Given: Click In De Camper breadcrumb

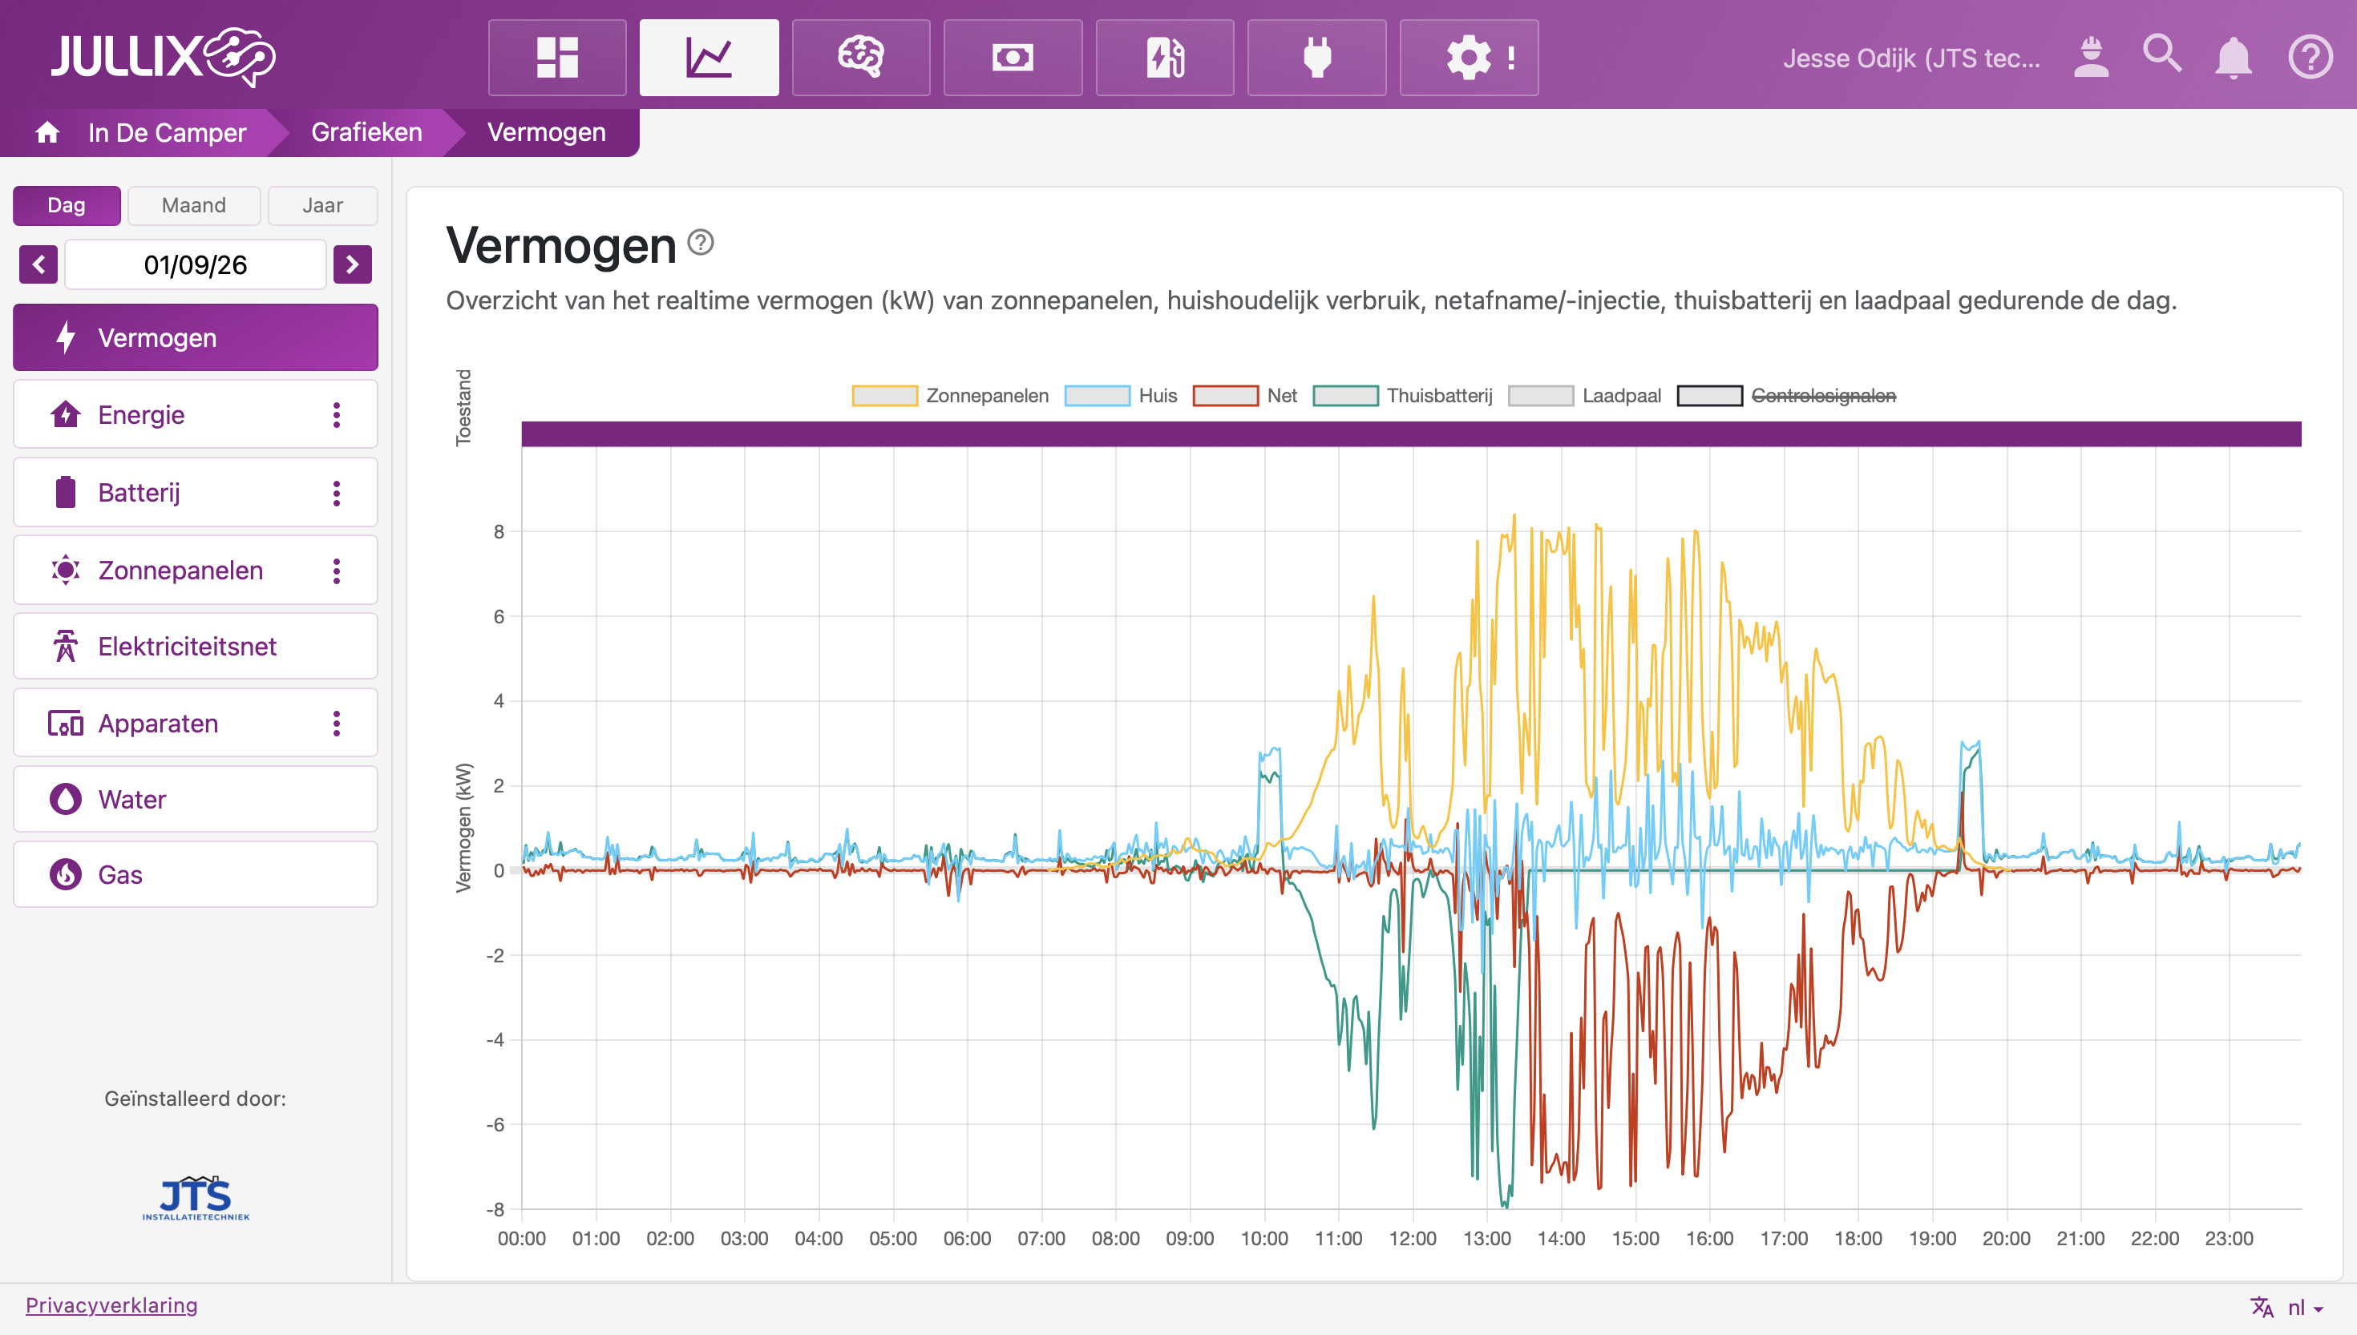Looking at the screenshot, I should click(x=167, y=132).
